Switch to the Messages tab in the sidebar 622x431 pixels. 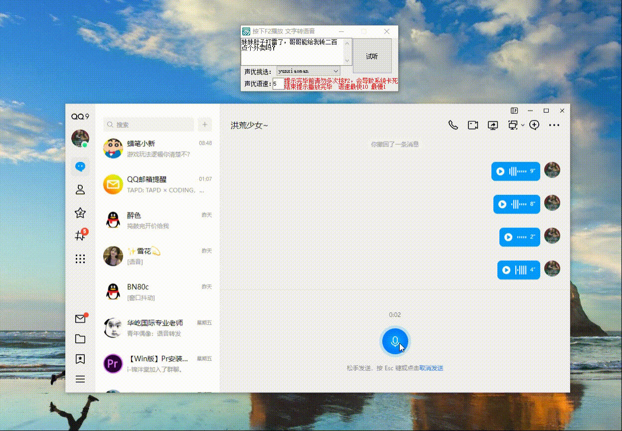coord(80,167)
